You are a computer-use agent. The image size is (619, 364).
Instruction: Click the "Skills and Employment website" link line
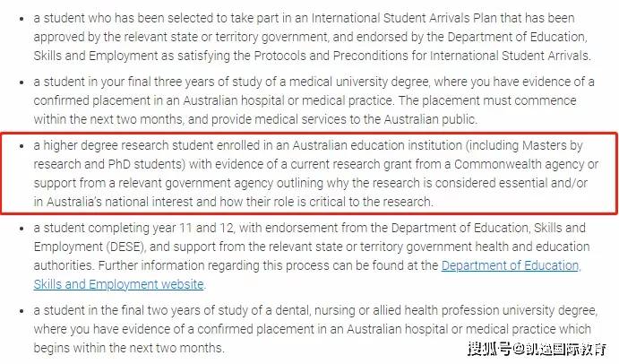pos(119,284)
